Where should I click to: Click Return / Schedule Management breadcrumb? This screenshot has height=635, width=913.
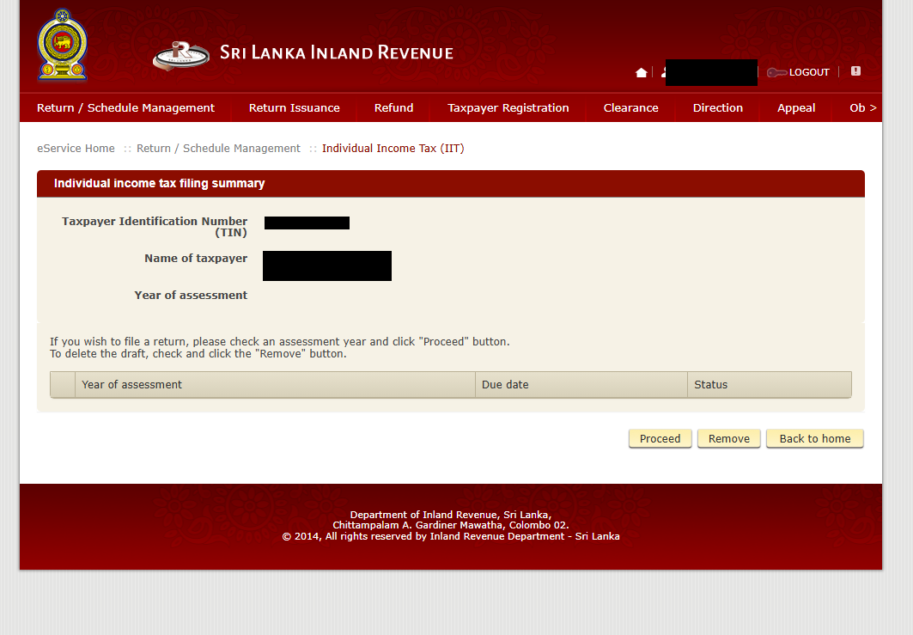pyautogui.click(x=218, y=148)
